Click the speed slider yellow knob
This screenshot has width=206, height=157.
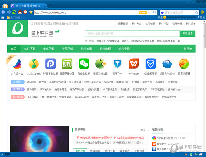(165, 17)
